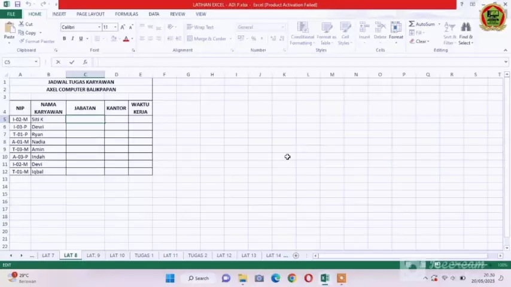The image size is (511, 287).
Task: Click the AutoSum sigma icon
Action: (x=412, y=25)
